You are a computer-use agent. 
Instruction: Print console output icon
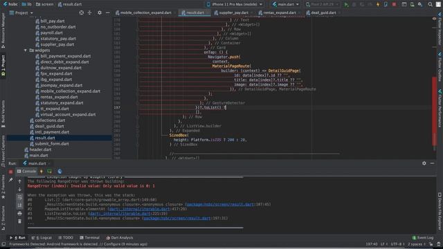[x=19, y=214]
